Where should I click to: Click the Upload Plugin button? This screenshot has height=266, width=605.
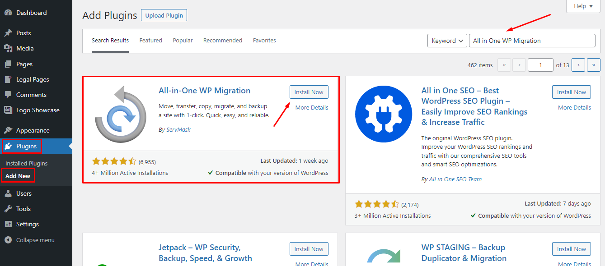point(164,15)
